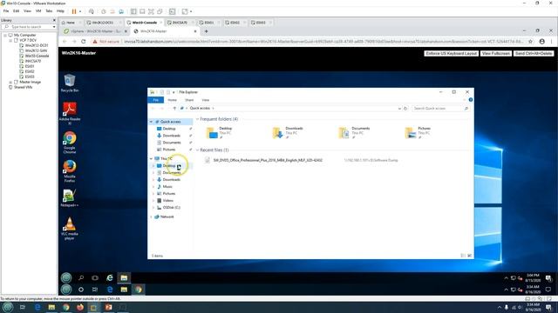Open VMware Tabs menu
This screenshot has height=313, width=558.
click(49, 11)
